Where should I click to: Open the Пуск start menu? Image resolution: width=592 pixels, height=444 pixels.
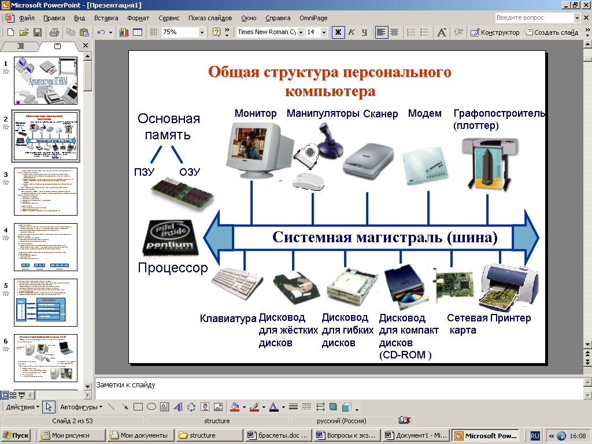16,435
